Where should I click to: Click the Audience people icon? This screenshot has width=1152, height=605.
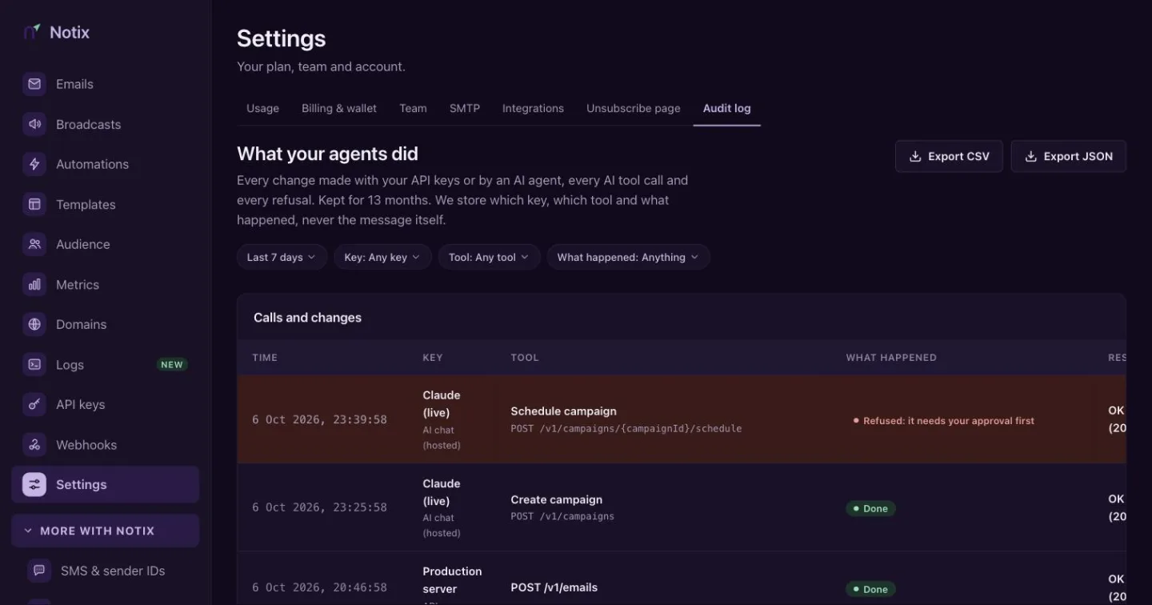[34, 244]
